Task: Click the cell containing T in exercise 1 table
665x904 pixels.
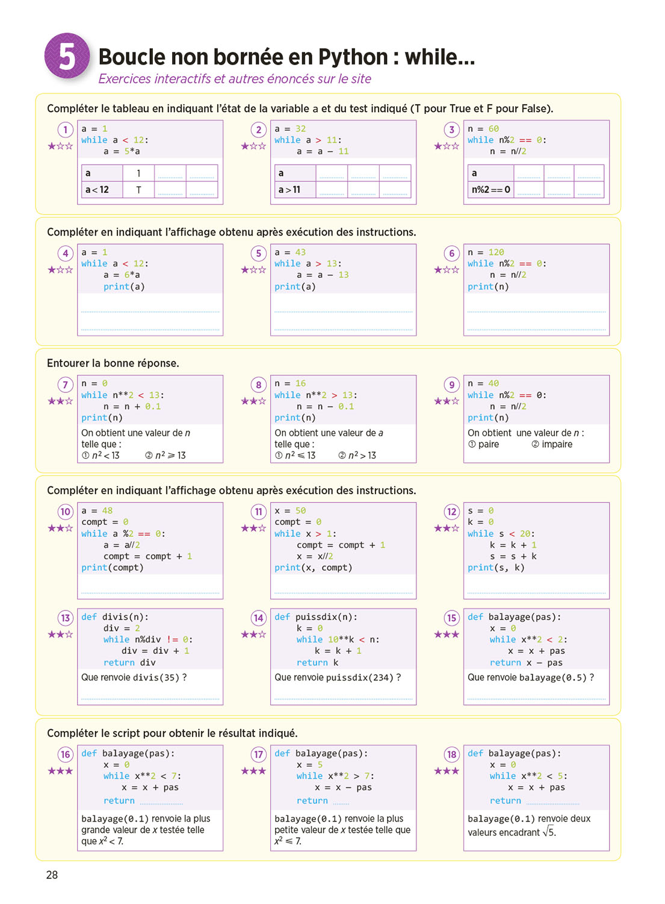Action: click(138, 190)
